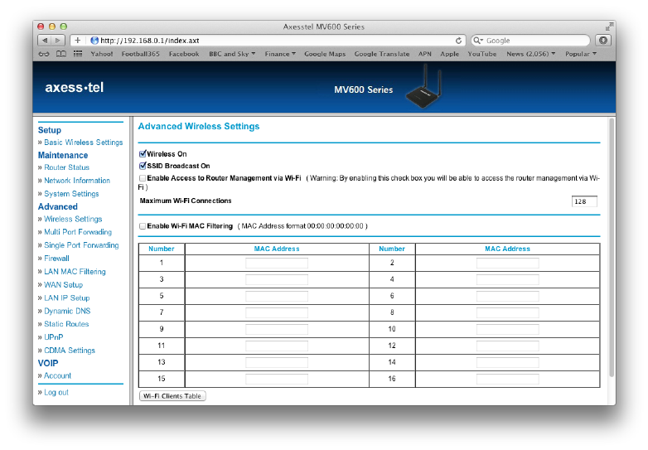
Task: Enable Wi-Fi MAC Filtering checkbox
Action: pyautogui.click(x=143, y=226)
